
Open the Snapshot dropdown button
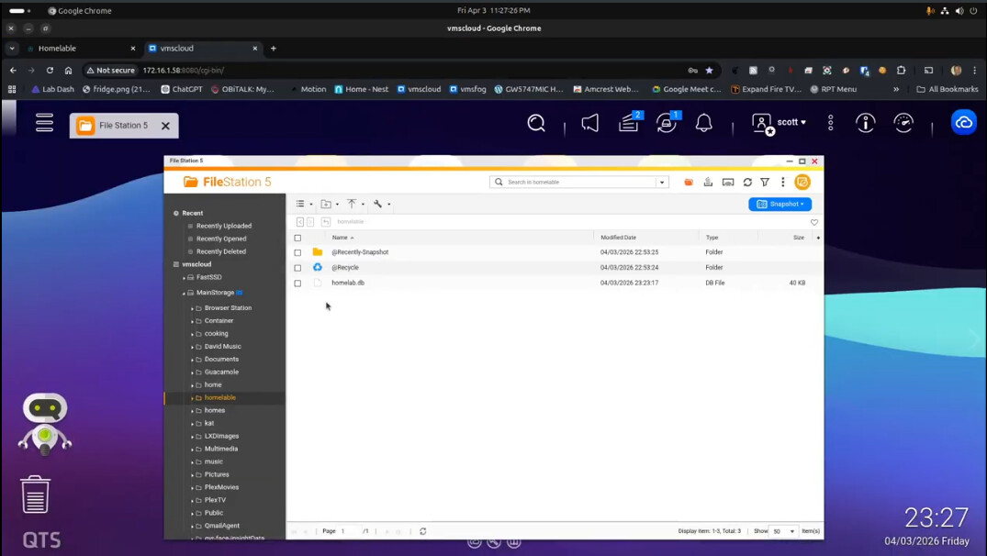(x=780, y=204)
